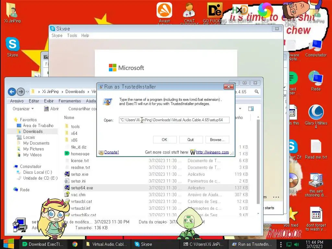Open the view options dropdown arrow near preview pane

click(240, 109)
